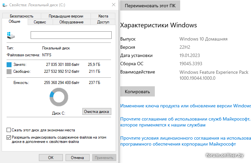Open the 'Оборудование' tab
The width and height of the screenshot is (251, 163).
[x=71, y=22]
